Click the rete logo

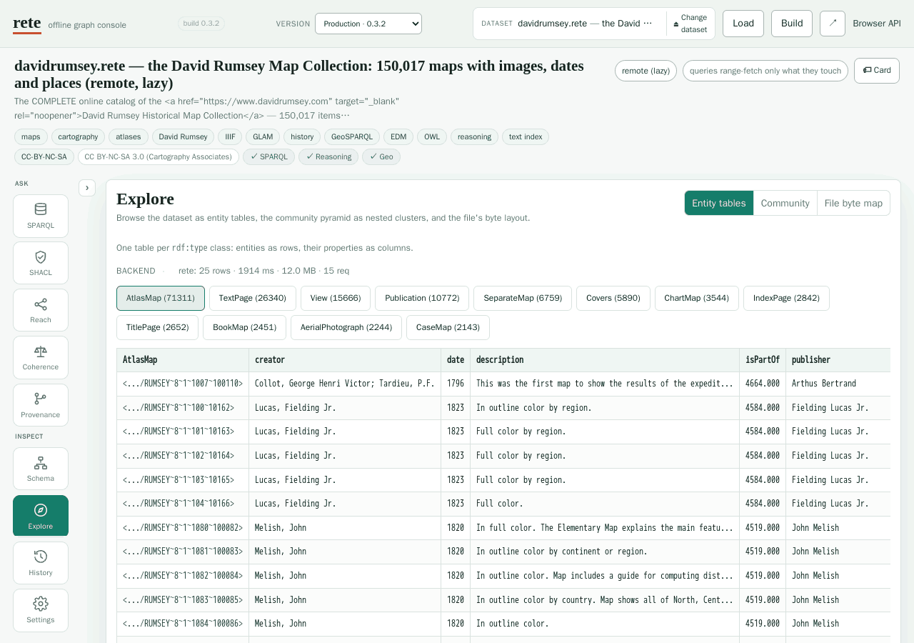click(27, 23)
